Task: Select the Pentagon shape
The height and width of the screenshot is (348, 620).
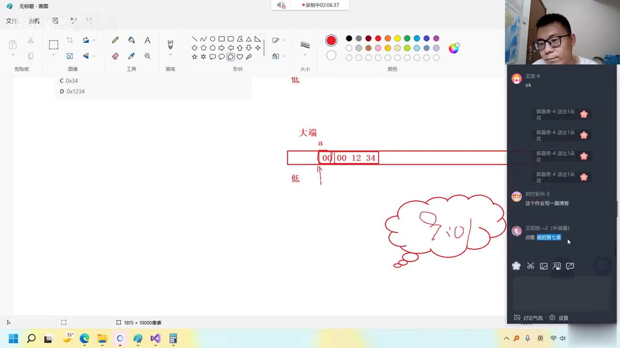Action: (203, 48)
